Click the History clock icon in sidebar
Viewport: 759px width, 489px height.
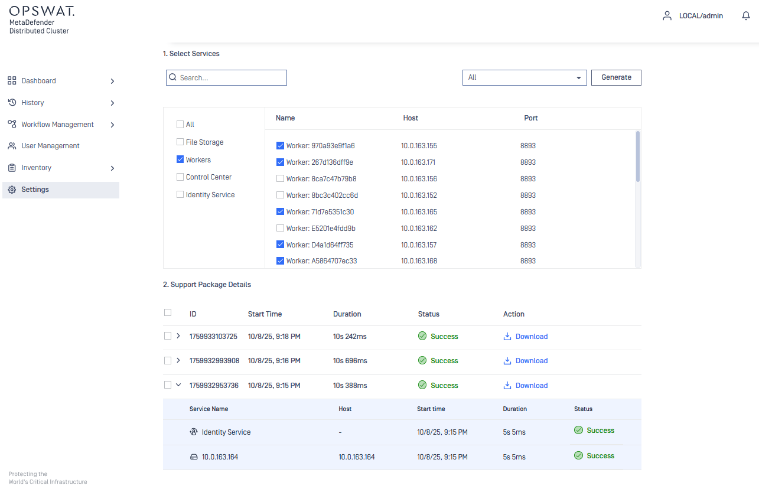12,103
